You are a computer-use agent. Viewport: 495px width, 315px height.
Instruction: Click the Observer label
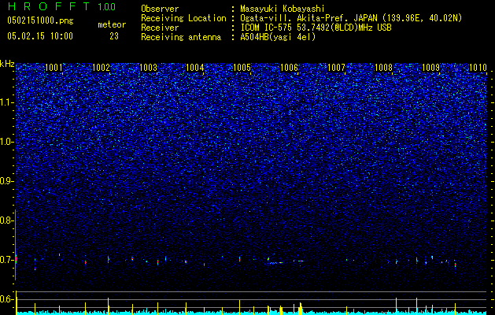[160, 9]
